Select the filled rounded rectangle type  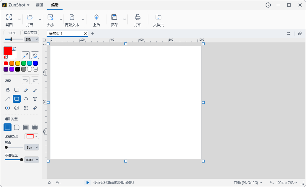coord(35,128)
